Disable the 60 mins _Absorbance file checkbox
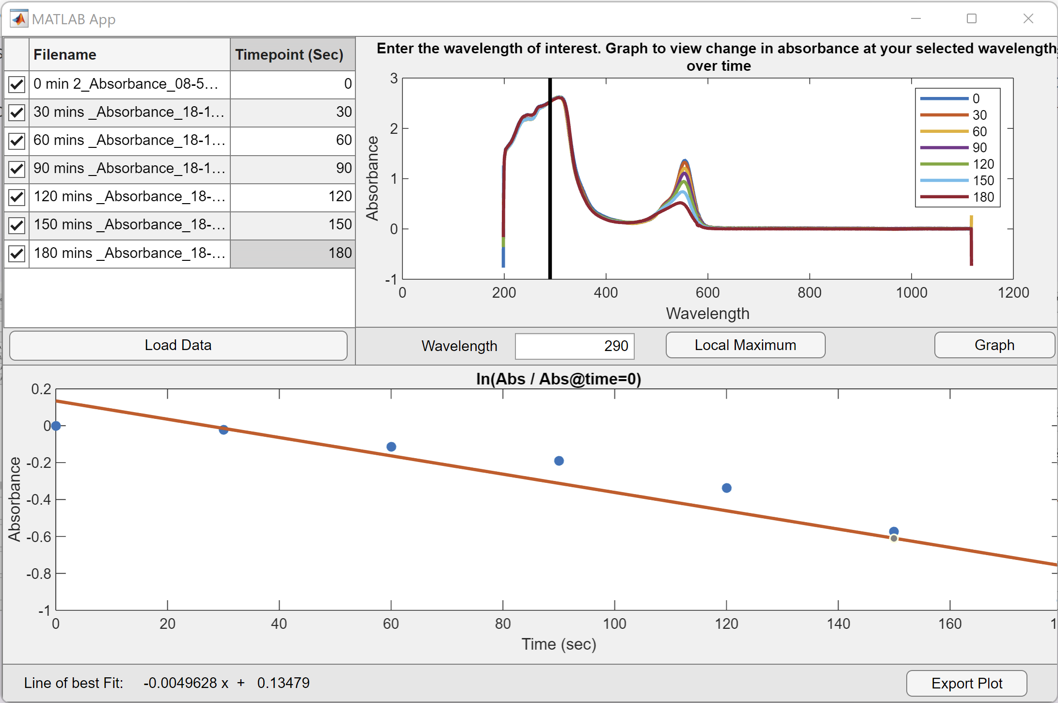Viewport: 1058px width, 703px height. click(x=17, y=141)
